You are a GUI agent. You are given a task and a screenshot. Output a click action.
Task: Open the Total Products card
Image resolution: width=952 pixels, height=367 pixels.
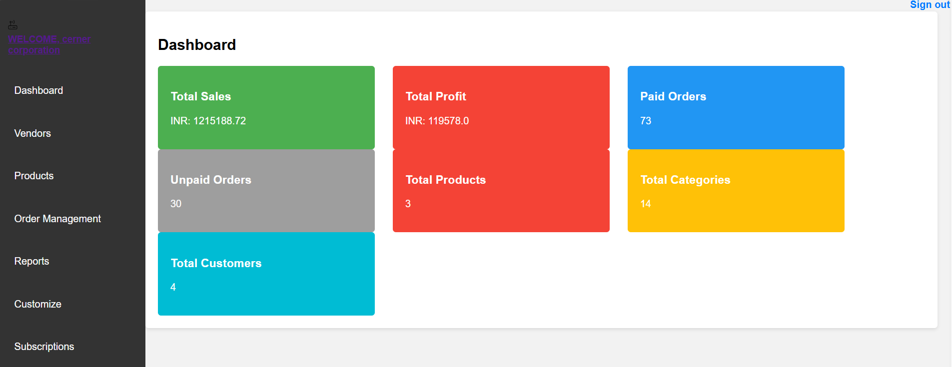pyautogui.click(x=501, y=191)
